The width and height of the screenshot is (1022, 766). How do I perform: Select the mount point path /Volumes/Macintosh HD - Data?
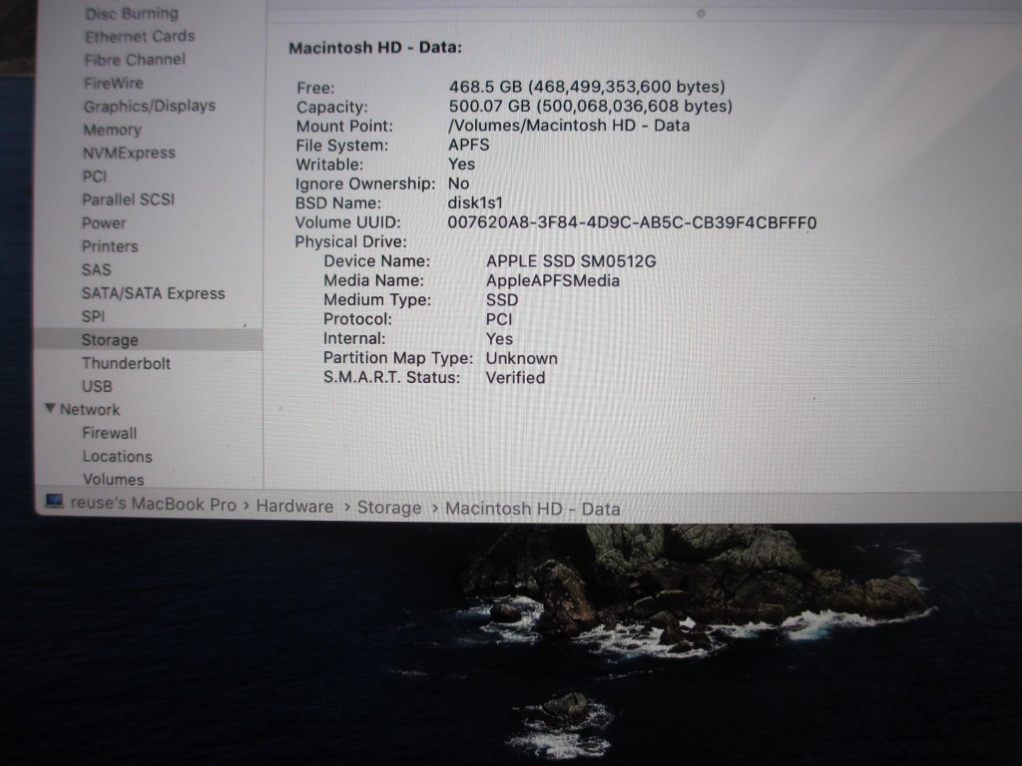coord(569,125)
